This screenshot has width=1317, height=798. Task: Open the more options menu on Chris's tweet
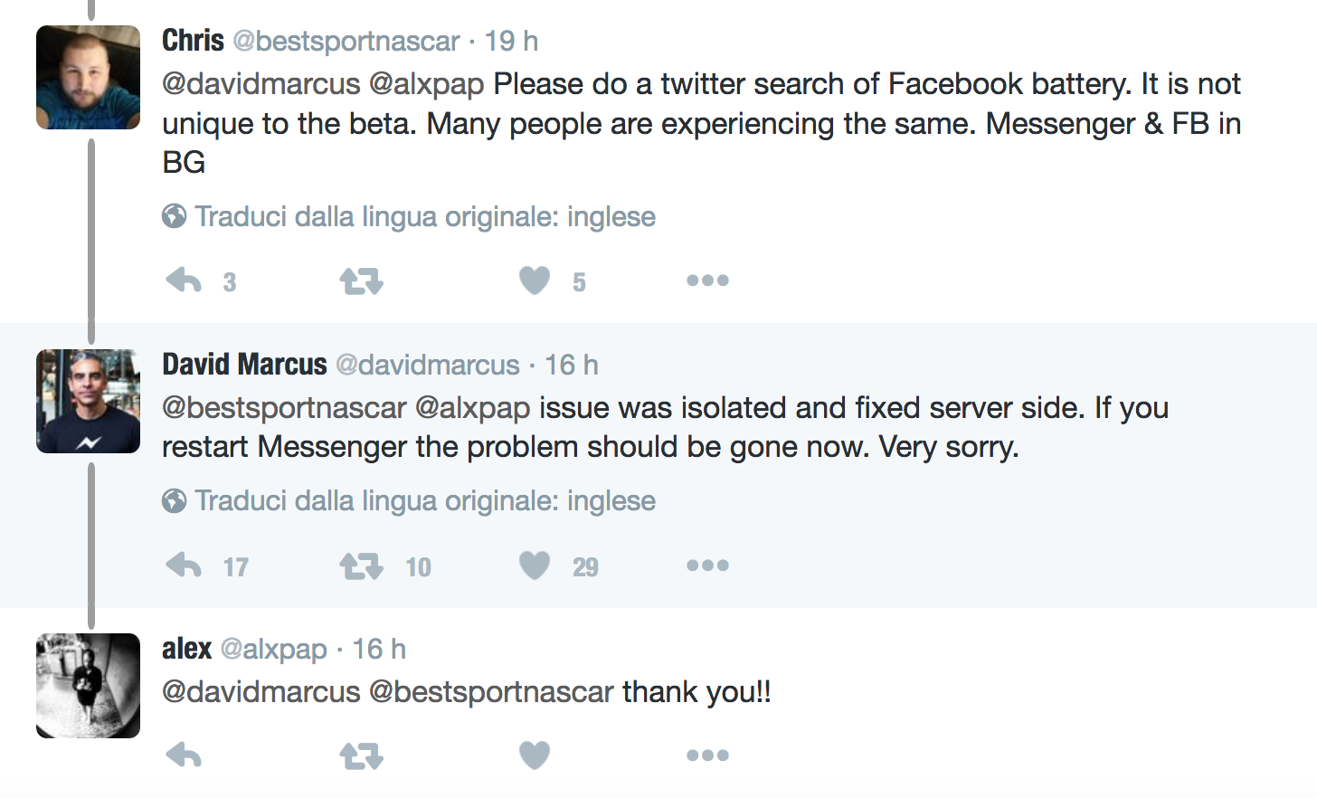pos(707,280)
